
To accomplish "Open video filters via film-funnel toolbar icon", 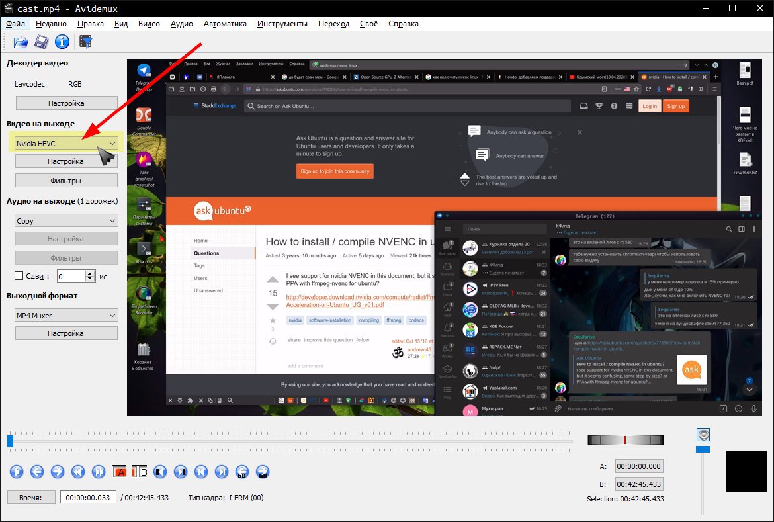I will point(86,42).
